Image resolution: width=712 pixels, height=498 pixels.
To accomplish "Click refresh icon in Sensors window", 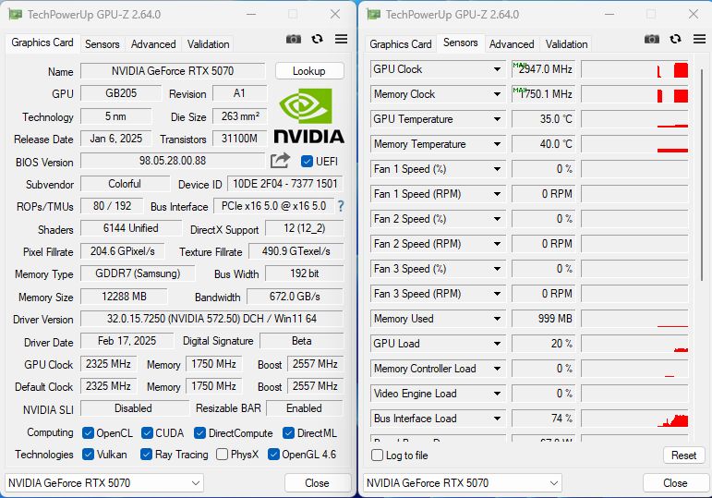I will (675, 39).
